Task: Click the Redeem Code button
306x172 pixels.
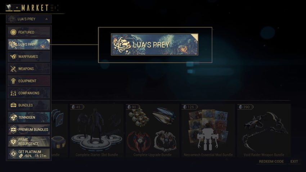Action: pos(271,162)
